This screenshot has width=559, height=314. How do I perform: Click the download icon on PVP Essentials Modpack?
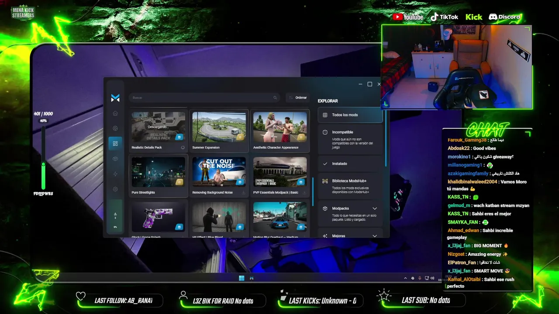(x=304, y=192)
